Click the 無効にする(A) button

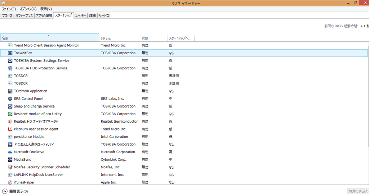pyautogui.click(x=358, y=191)
